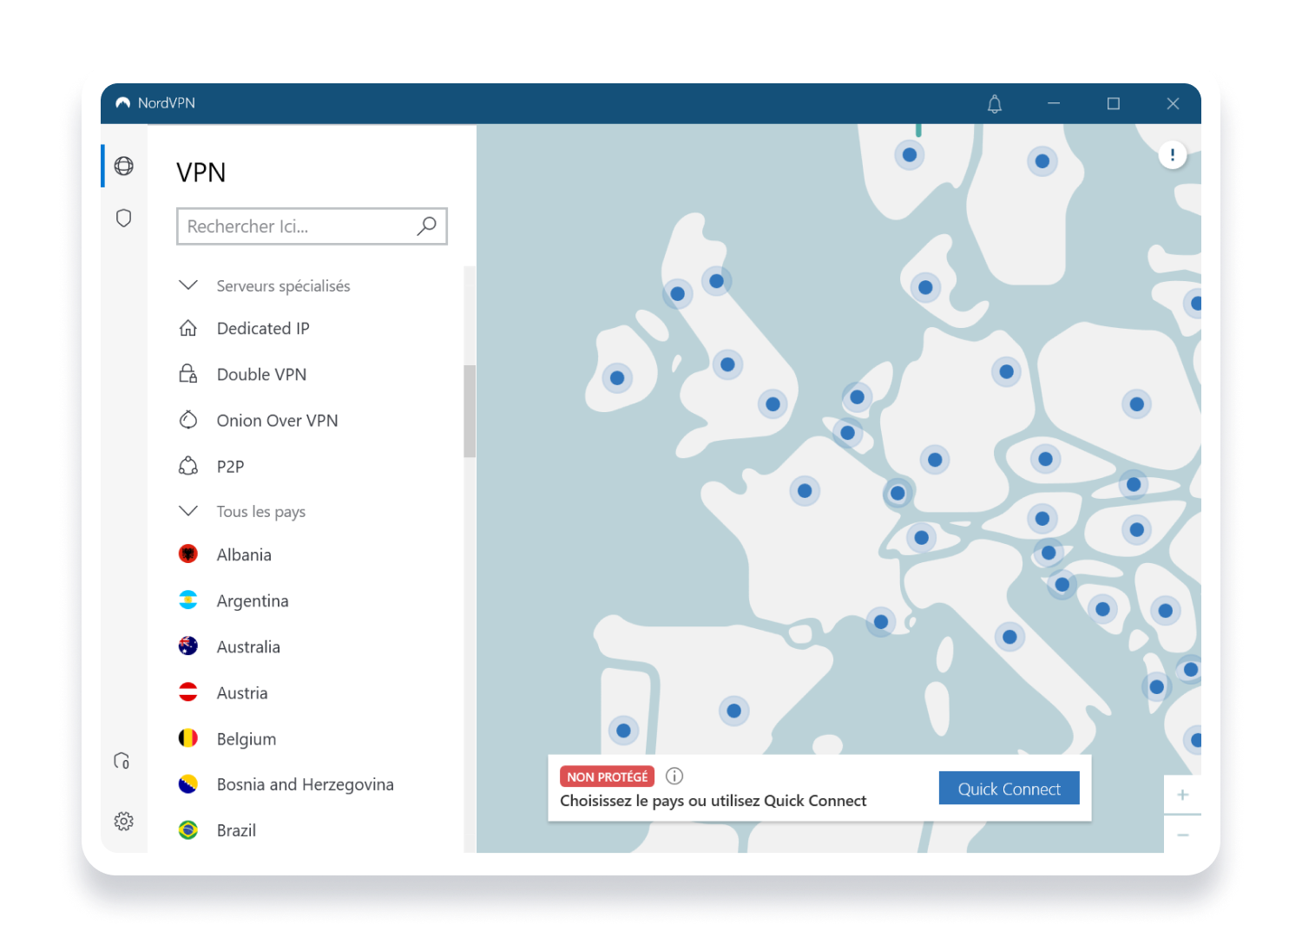Click the search magnifier in the search field
The width and height of the screenshot is (1302, 937).
point(426,226)
